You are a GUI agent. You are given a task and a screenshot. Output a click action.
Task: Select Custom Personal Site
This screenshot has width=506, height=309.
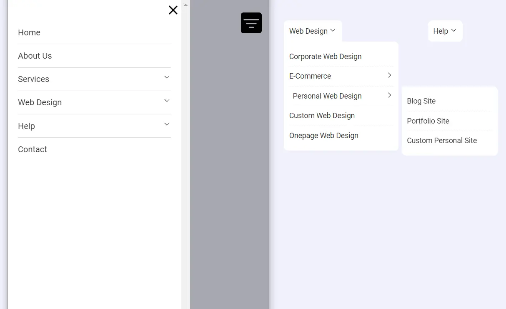442,141
